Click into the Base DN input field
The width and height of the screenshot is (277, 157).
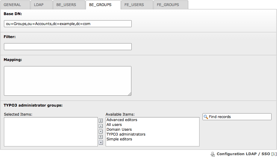pos(68,24)
